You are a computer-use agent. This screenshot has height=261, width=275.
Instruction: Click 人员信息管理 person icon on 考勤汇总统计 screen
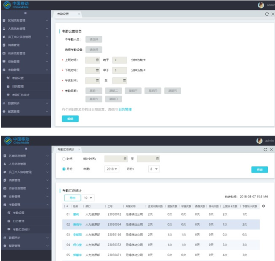tap(5, 164)
